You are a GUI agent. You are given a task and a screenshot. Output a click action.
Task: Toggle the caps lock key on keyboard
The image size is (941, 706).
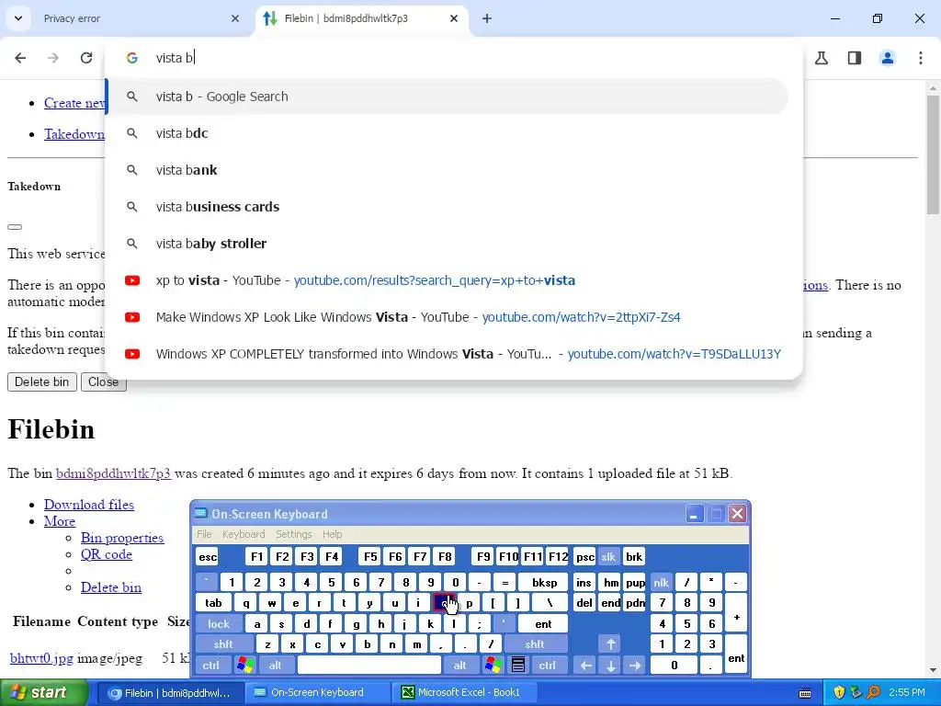219,624
